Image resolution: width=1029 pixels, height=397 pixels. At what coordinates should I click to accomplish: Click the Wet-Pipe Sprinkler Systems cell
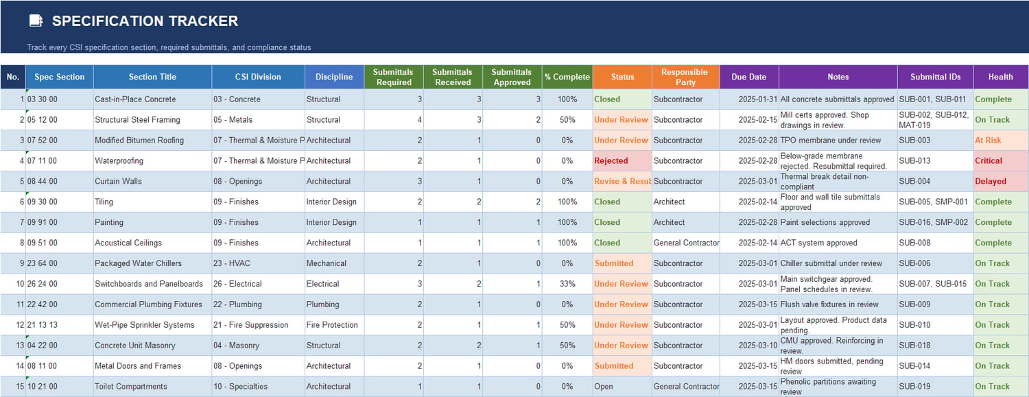tap(152, 325)
